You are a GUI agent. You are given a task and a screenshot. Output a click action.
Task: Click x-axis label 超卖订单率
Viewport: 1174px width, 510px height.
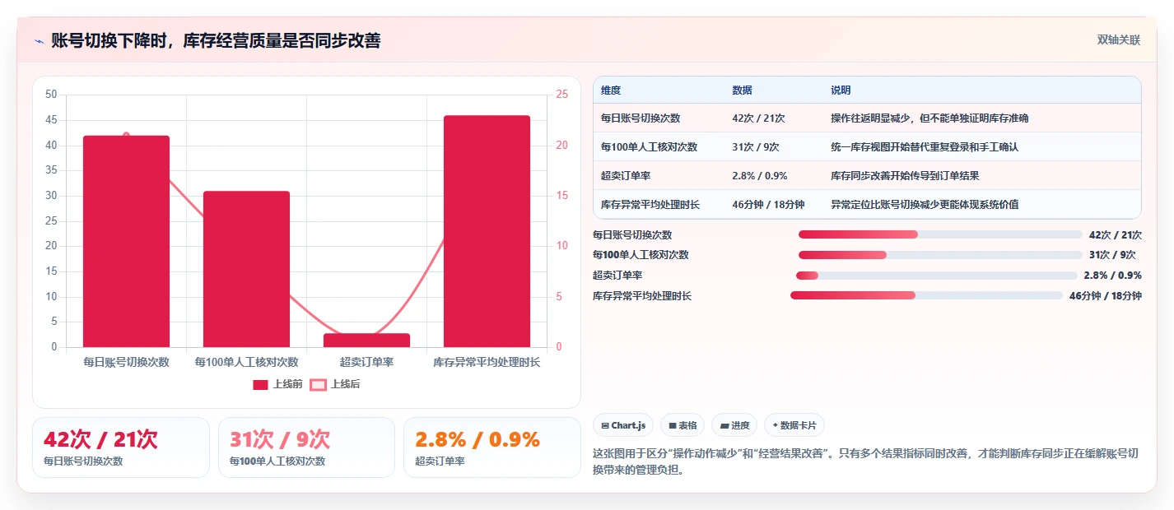[x=366, y=362]
